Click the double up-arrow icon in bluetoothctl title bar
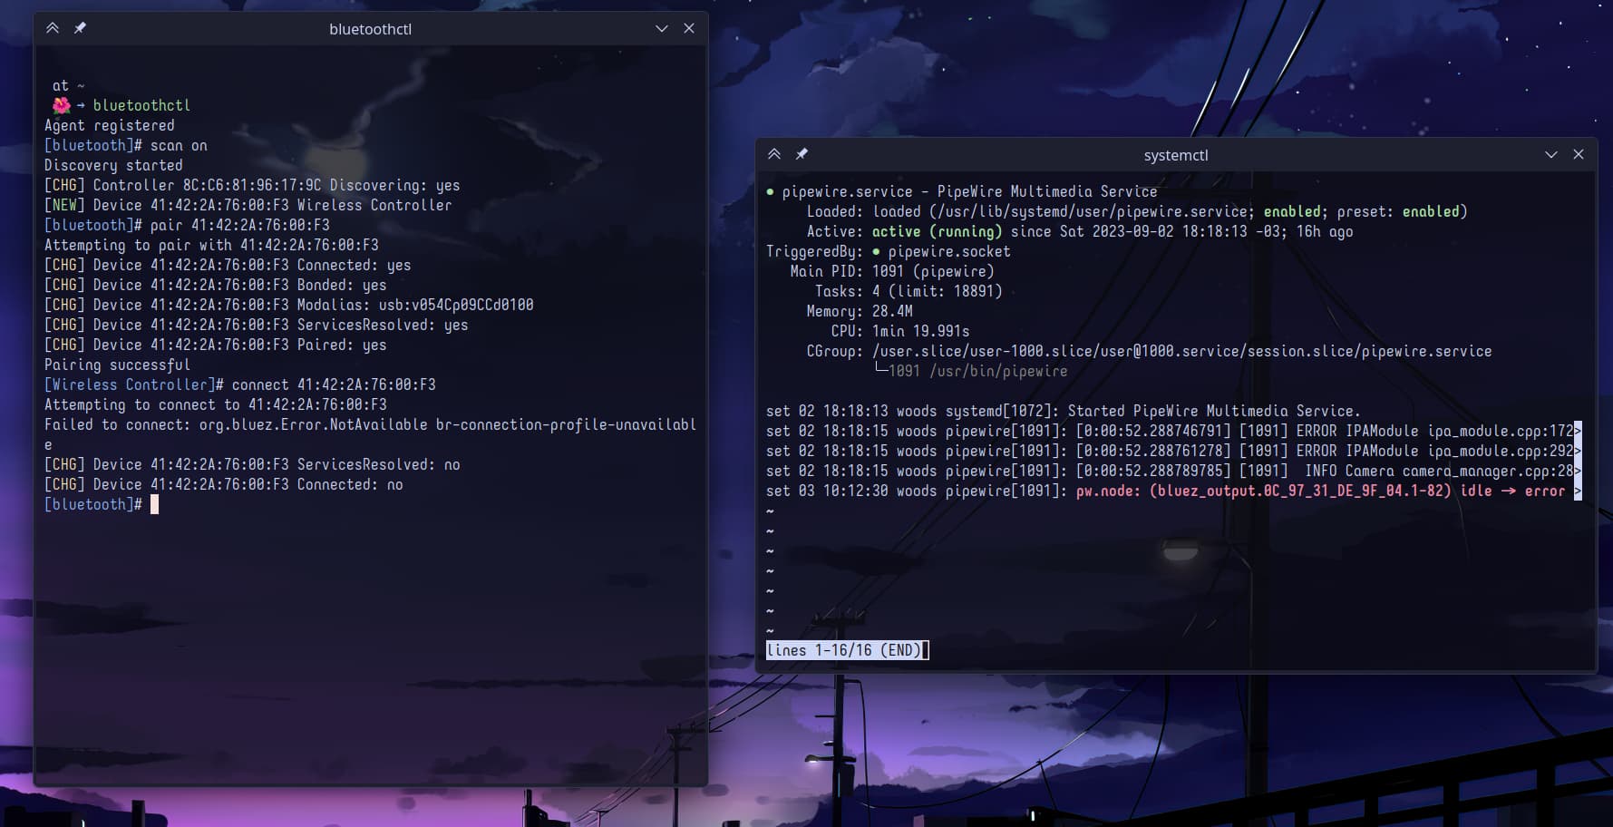1613x827 pixels. pos(53,28)
